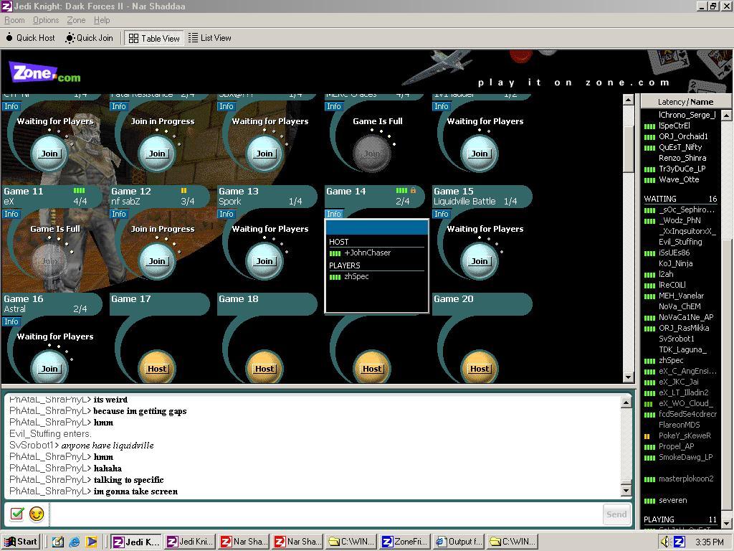The width and height of the screenshot is (734, 551).
Task: Click the Zone.com logo
Action: coord(45,73)
